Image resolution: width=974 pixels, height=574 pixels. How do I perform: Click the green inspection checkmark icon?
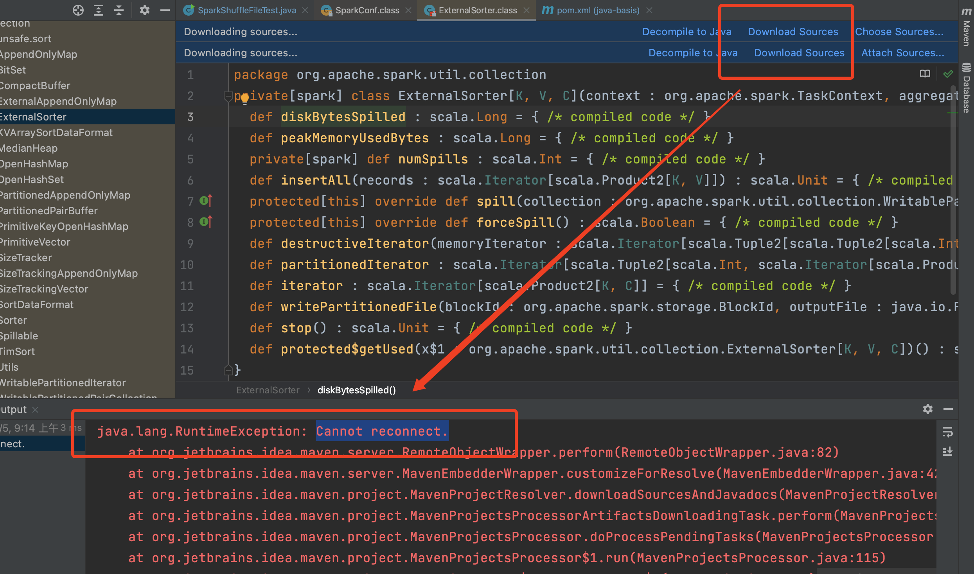tap(948, 74)
